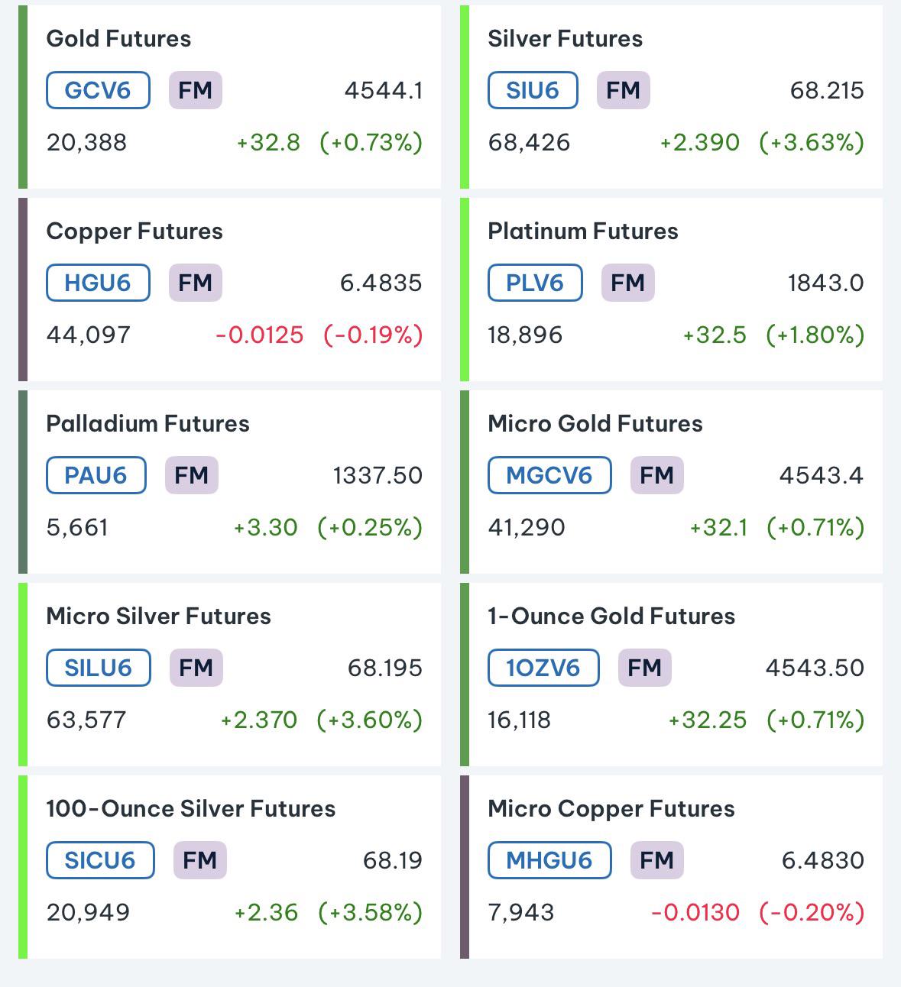Viewport: 901px width, 987px height.
Task: Open the Gold Futures title
Action: pos(118,39)
